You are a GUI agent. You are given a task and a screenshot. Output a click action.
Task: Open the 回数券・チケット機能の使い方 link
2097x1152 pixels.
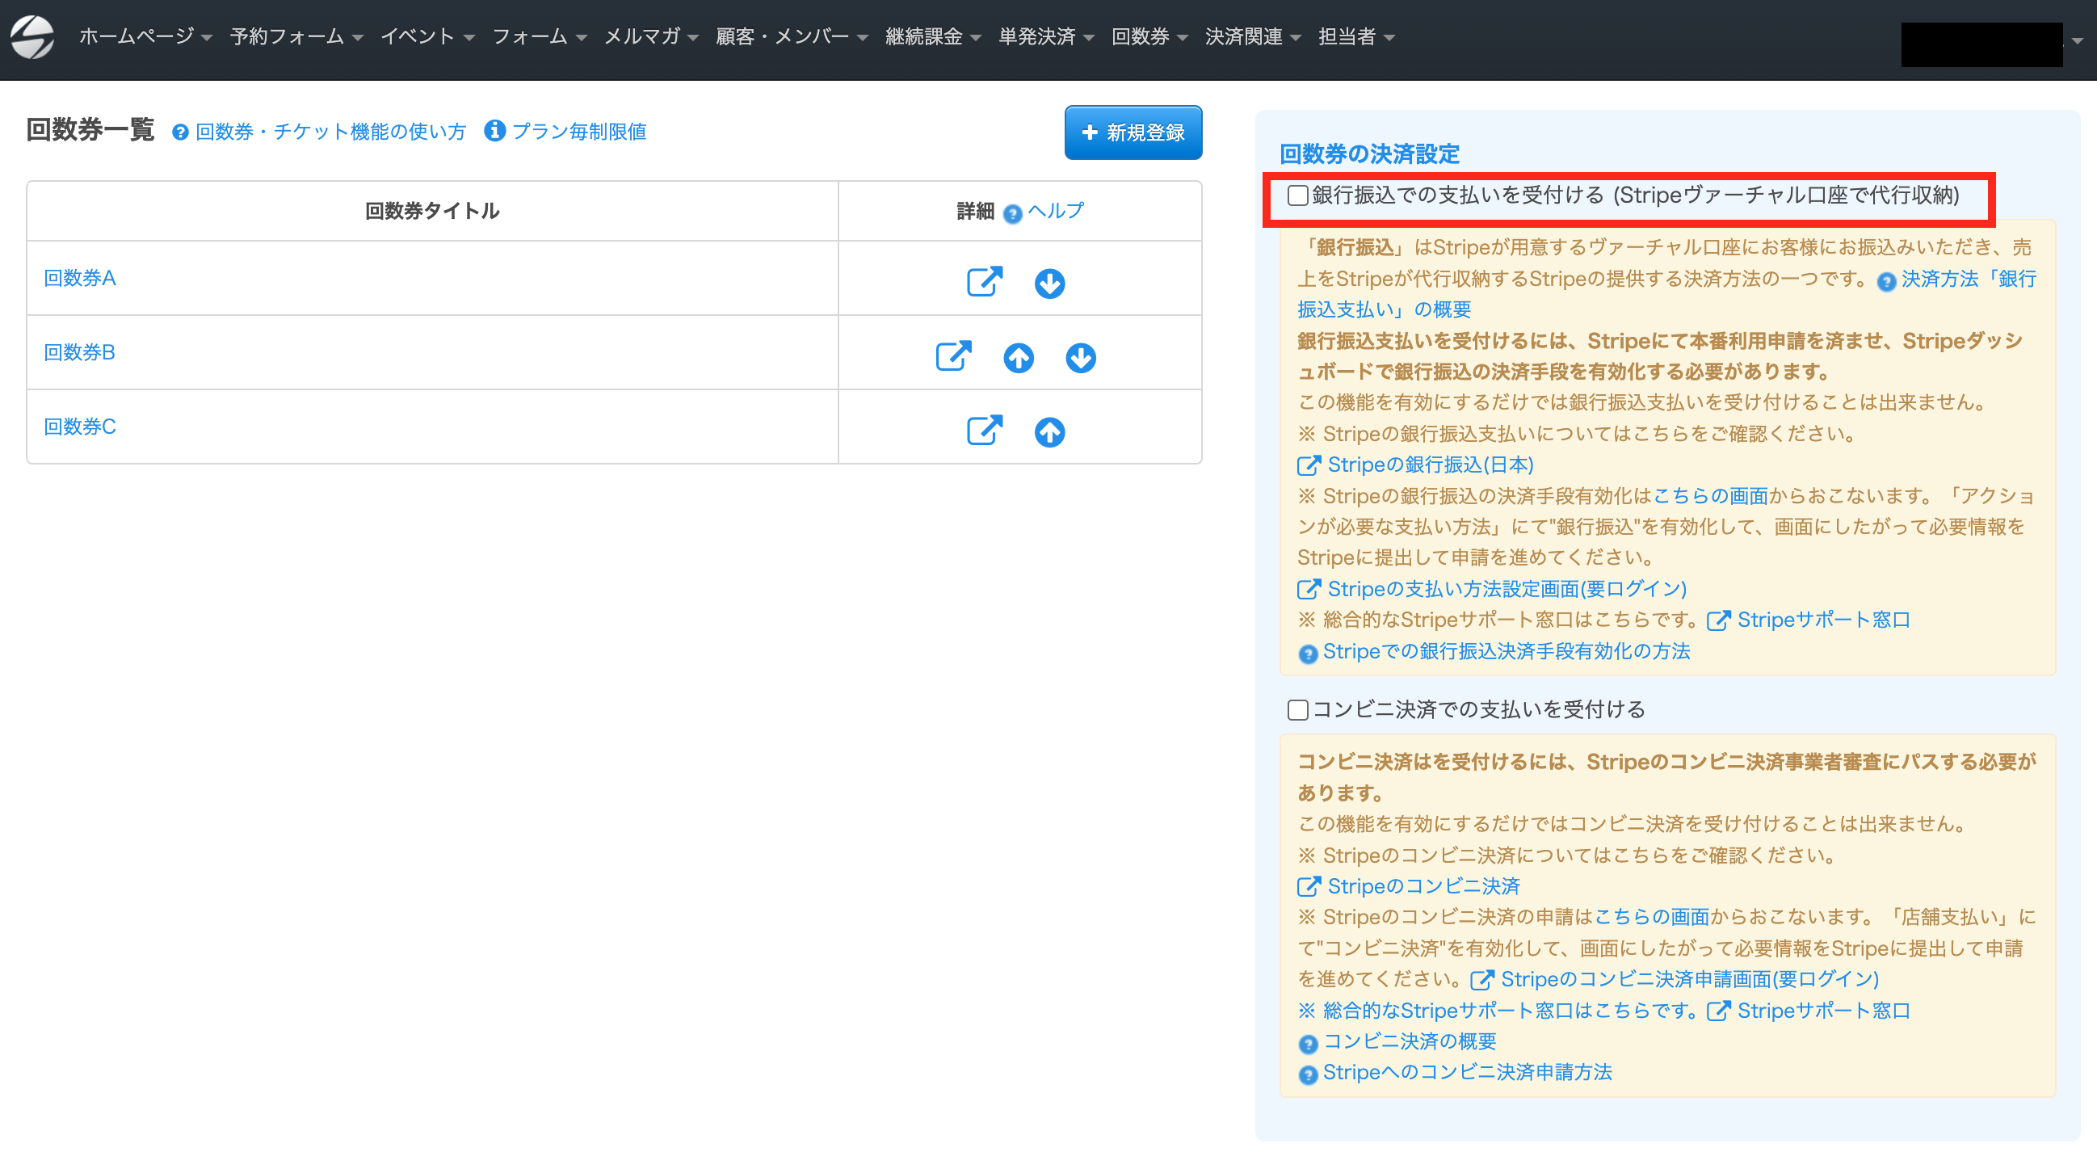point(329,131)
